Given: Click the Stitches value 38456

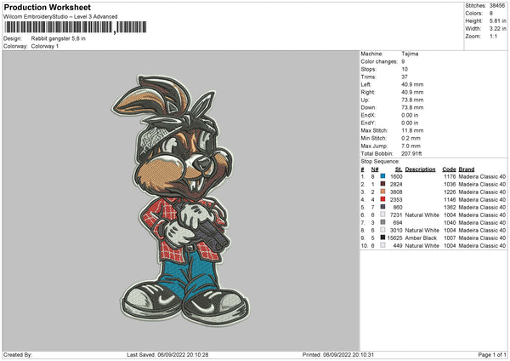Looking at the screenshot, I should [x=497, y=6].
